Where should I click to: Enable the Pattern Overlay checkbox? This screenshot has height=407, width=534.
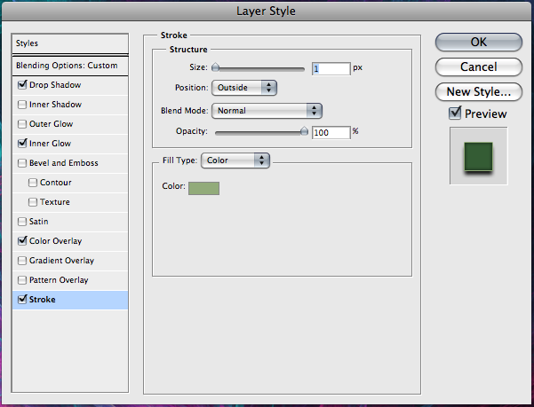(22, 280)
